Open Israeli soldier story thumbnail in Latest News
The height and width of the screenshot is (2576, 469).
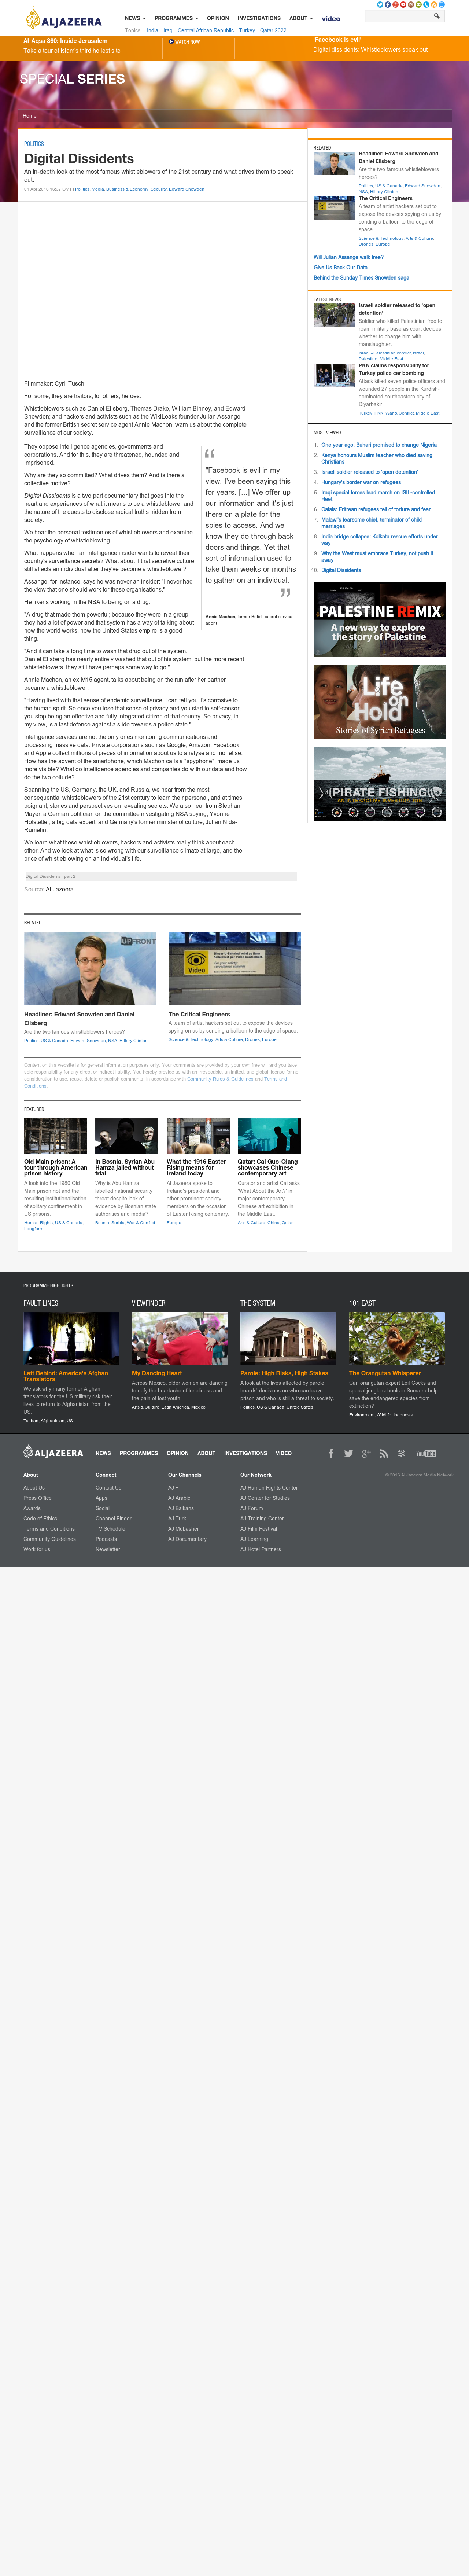pyautogui.click(x=334, y=314)
